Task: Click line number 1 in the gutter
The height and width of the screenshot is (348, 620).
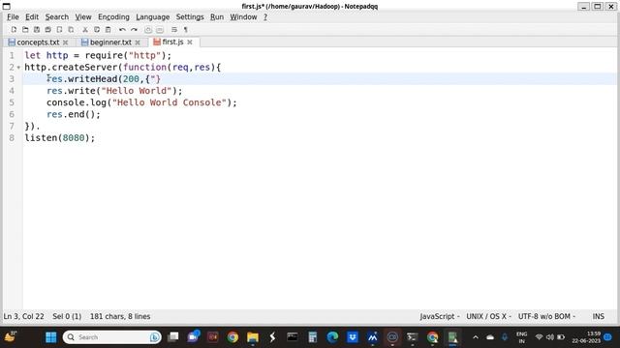Action: 12,55
